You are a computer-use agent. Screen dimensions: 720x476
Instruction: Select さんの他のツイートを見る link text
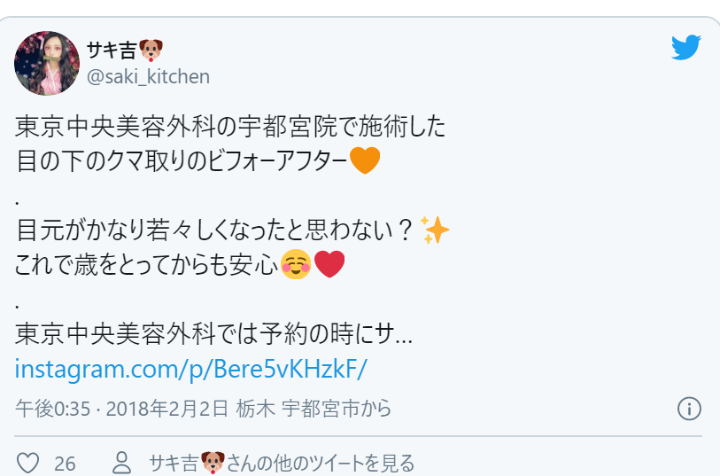(321, 463)
